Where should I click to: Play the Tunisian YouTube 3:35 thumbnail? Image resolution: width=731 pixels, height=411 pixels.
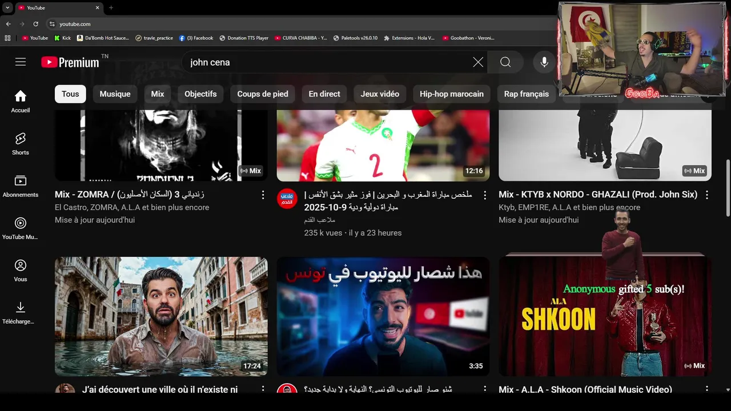(x=383, y=316)
